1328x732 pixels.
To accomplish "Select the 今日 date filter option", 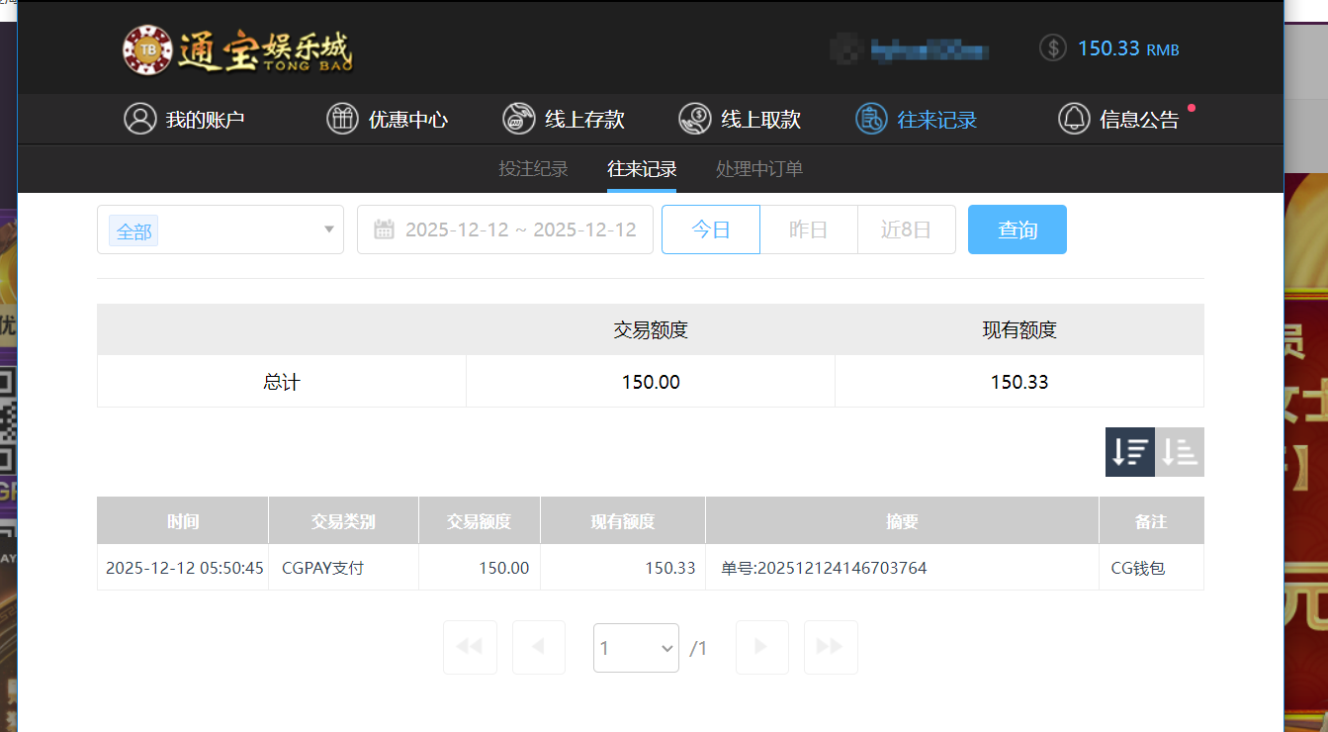I will pyautogui.click(x=710, y=229).
